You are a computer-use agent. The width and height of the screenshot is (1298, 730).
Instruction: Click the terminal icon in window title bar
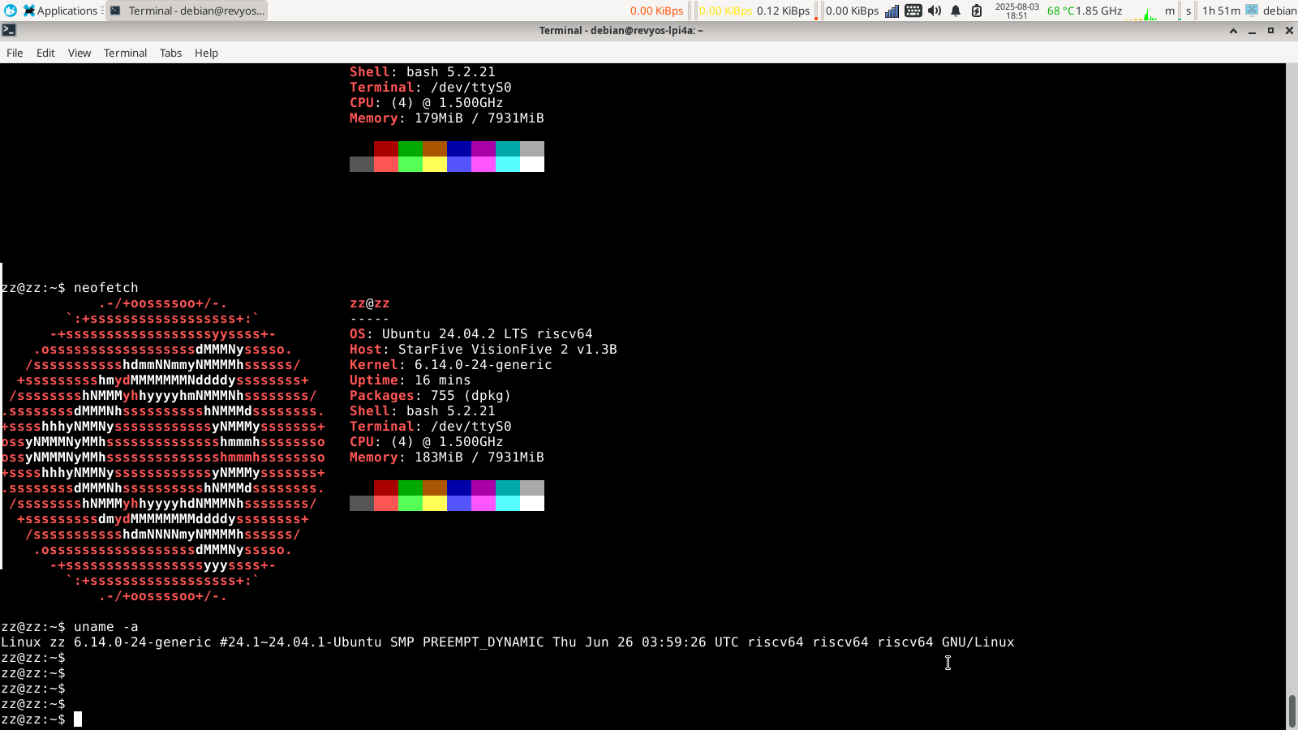[x=9, y=30]
